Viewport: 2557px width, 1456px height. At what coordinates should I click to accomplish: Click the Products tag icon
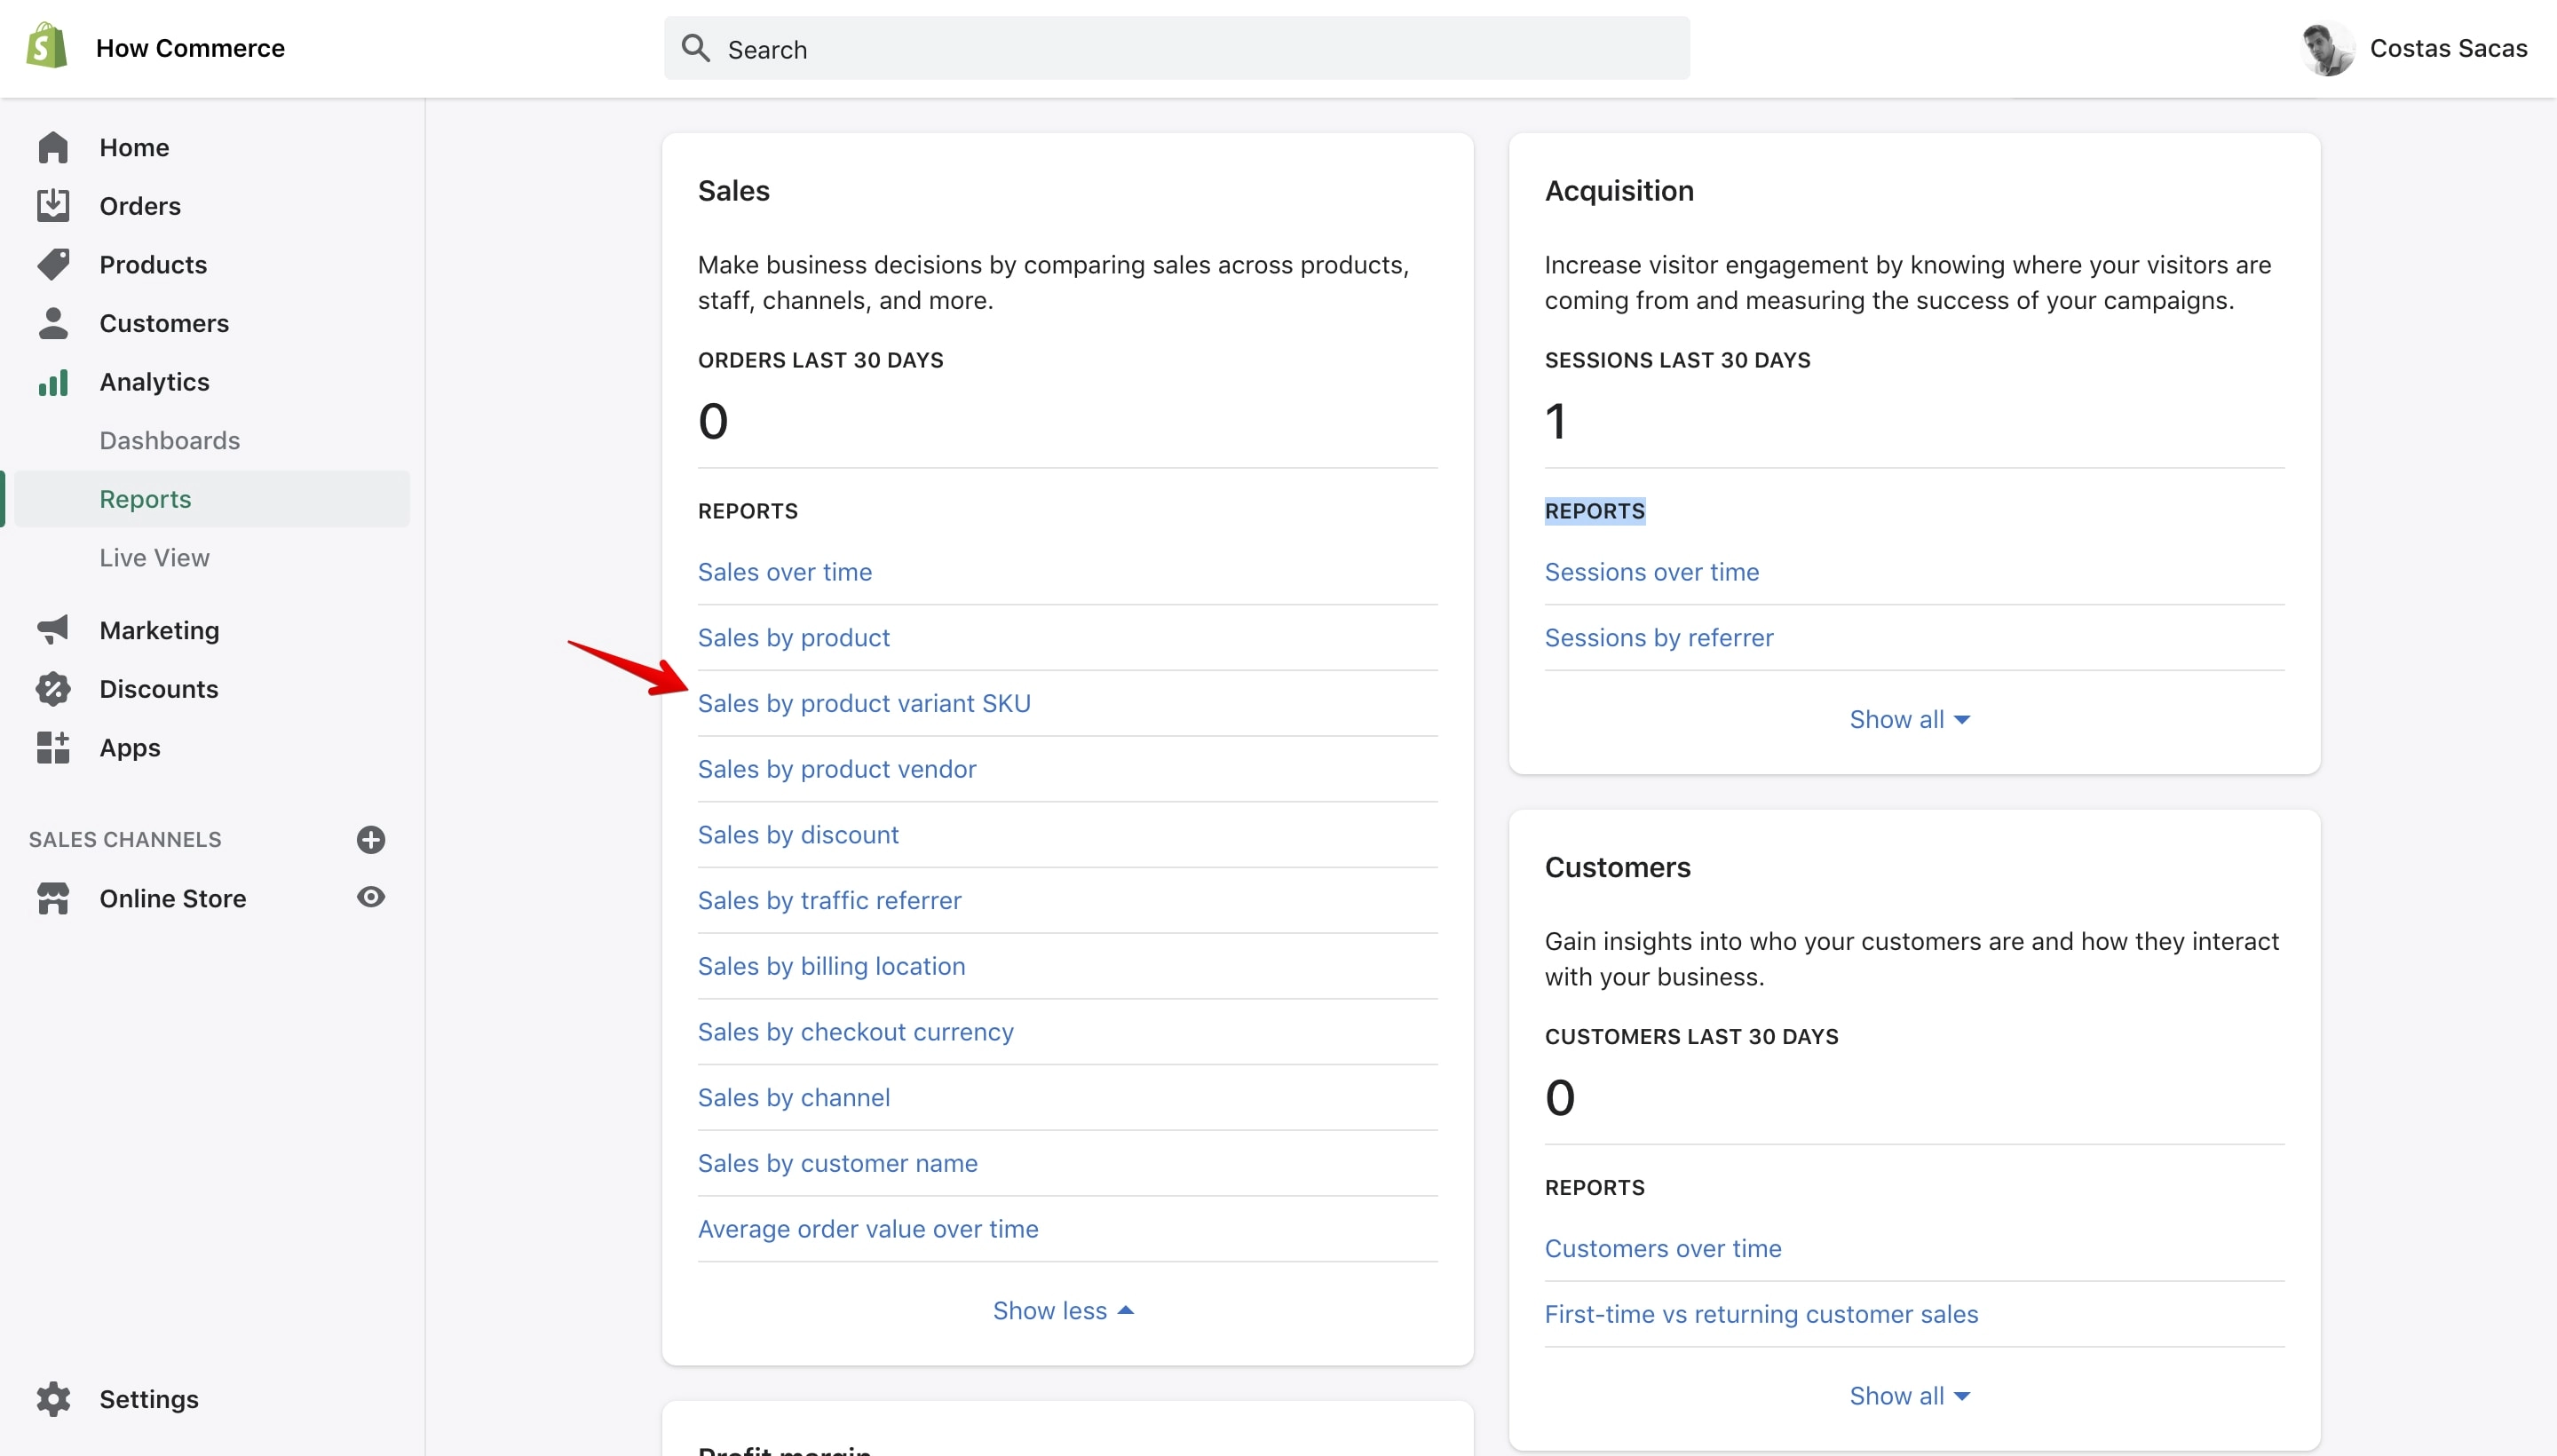click(53, 264)
